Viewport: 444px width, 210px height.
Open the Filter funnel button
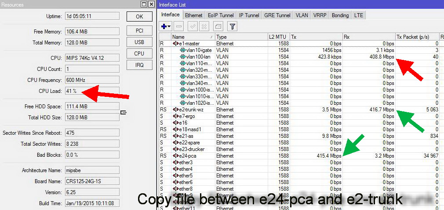coord(232,27)
